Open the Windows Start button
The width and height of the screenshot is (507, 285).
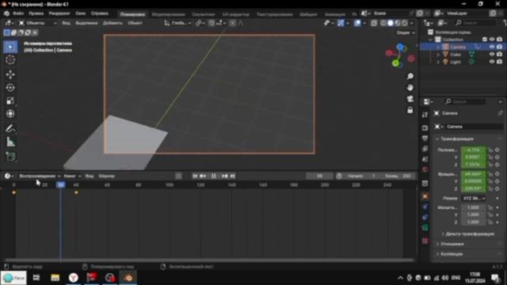tap(13, 278)
